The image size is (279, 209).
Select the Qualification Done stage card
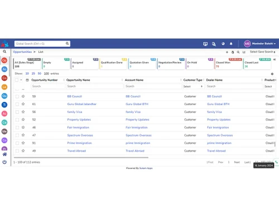(x=113, y=64)
